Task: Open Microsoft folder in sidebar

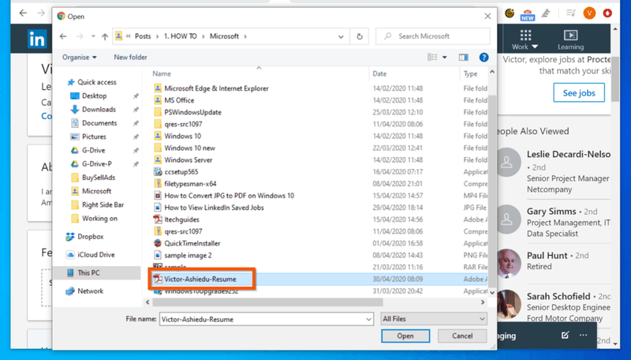Action: (x=96, y=191)
